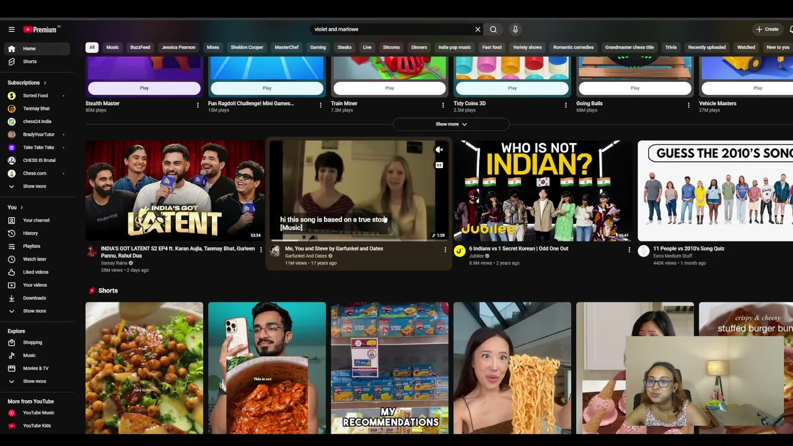
Task: Open options for 6 Indians vs 1 Secret Korean
Action: 629,250
